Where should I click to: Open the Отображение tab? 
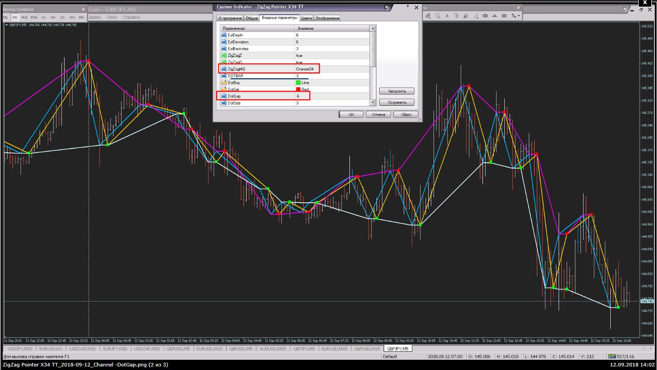(327, 18)
